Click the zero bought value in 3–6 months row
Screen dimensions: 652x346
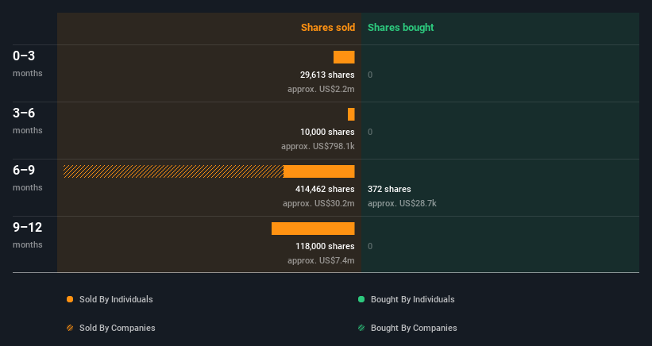[370, 132]
